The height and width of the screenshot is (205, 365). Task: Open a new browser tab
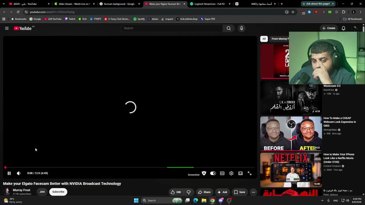(x=282, y=4)
